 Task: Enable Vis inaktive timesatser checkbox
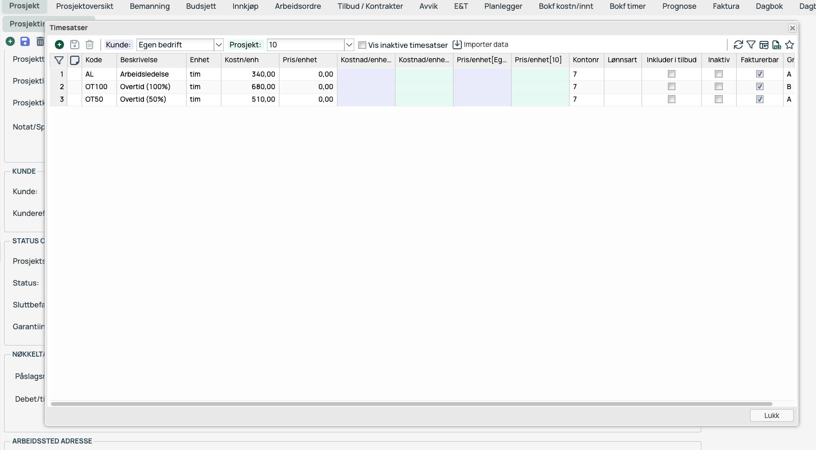point(363,45)
